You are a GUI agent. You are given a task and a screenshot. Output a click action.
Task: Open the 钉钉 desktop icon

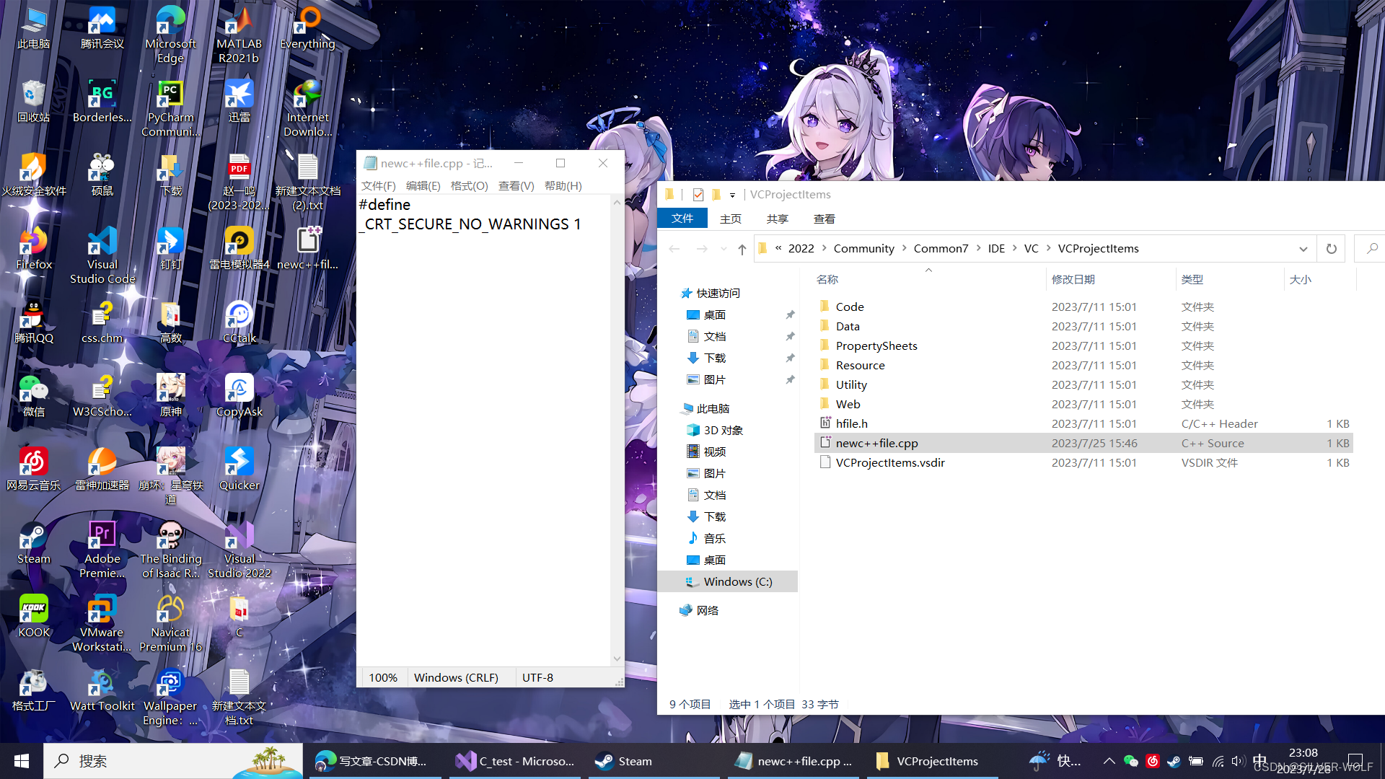(x=170, y=249)
